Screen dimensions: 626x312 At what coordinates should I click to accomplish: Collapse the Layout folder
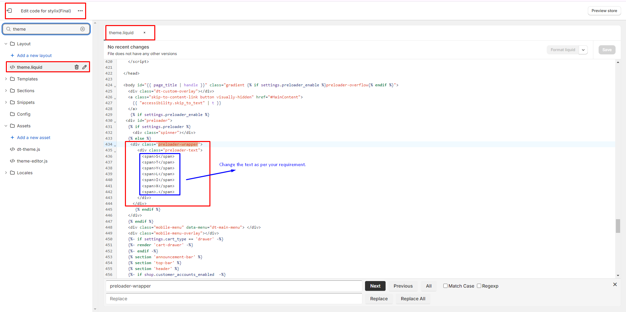pyautogui.click(x=6, y=44)
